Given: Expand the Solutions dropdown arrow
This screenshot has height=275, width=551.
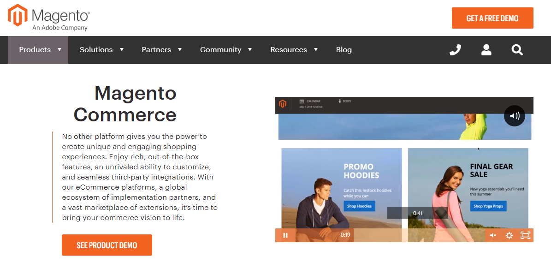Looking at the screenshot, I should (122, 49).
